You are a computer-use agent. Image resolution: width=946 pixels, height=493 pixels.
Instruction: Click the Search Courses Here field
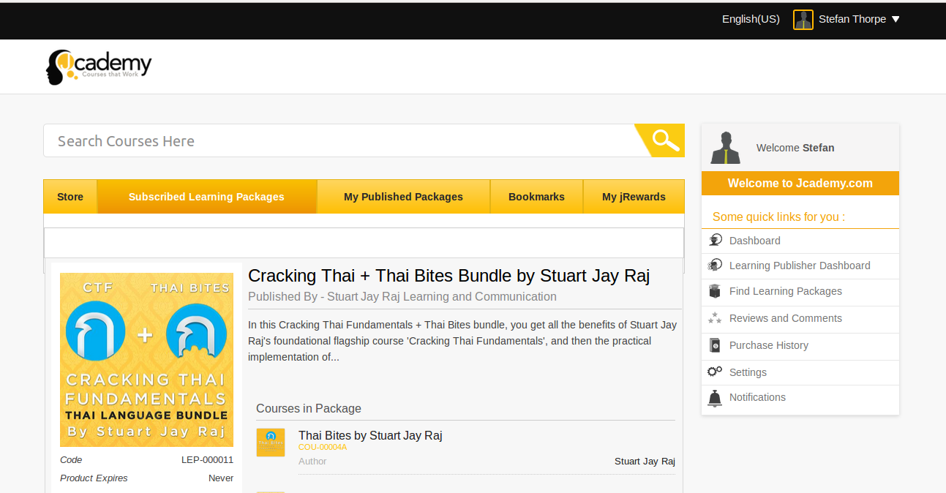338,141
